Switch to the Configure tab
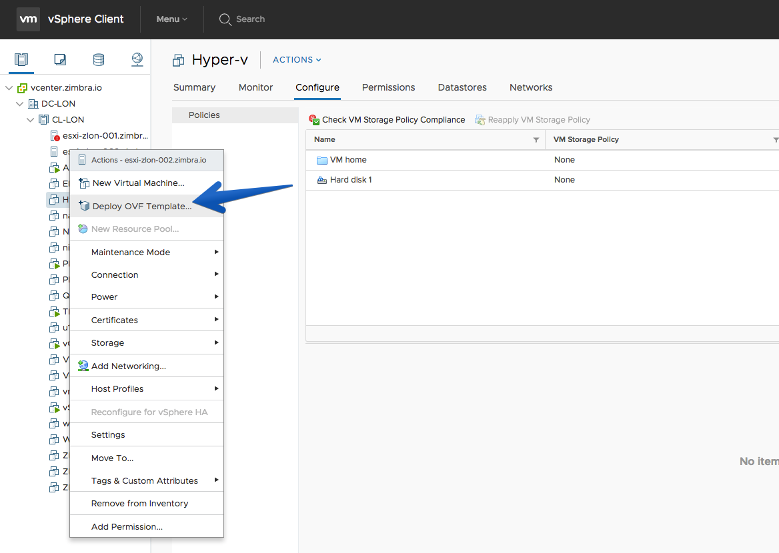 point(317,87)
